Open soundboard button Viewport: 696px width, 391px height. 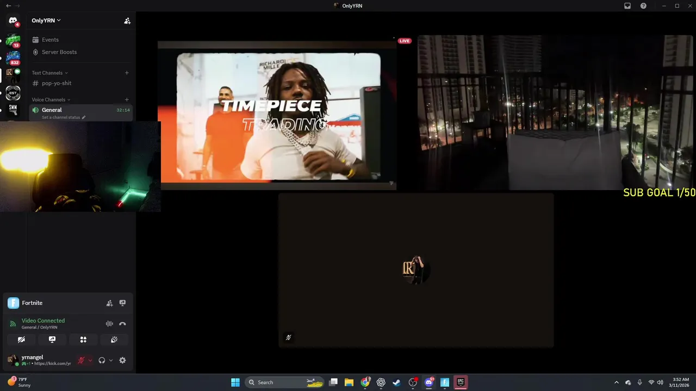click(x=114, y=339)
